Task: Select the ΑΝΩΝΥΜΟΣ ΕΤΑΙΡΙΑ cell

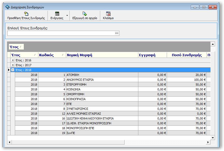Action: (x=102, y=80)
